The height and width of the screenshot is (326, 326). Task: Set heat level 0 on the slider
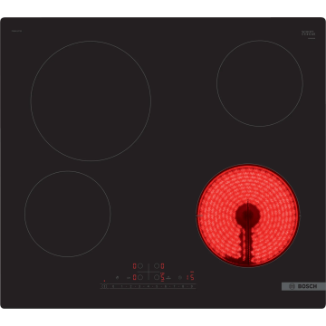(x=113, y=286)
